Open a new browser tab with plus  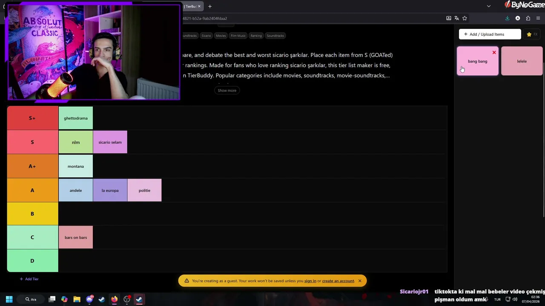pos(209,6)
